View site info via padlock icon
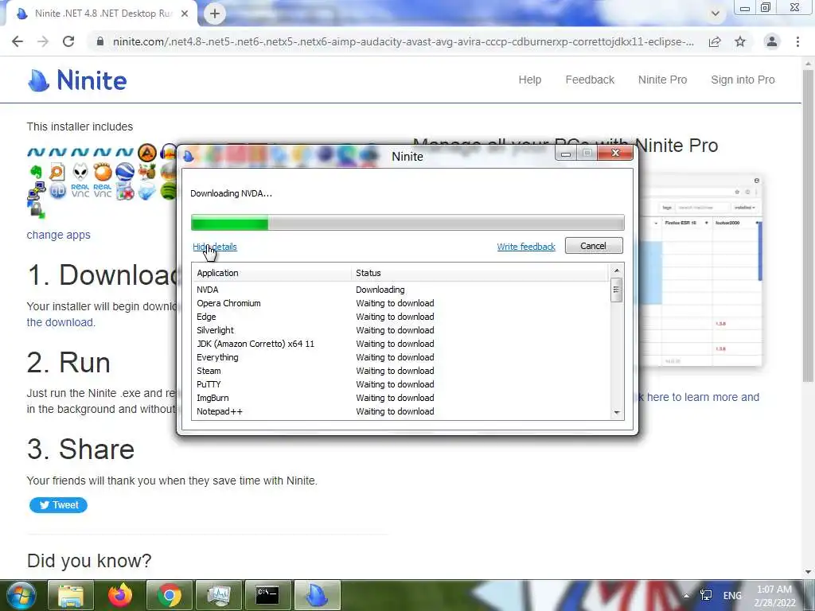 tap(100, 41)
